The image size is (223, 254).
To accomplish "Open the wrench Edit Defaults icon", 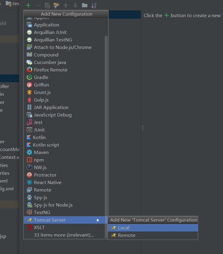I will pyautogui.click(x=56, y=5).
